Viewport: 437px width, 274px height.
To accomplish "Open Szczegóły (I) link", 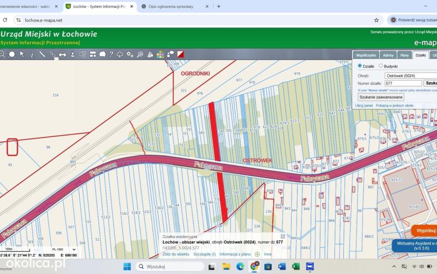I will tap(204, 254).
